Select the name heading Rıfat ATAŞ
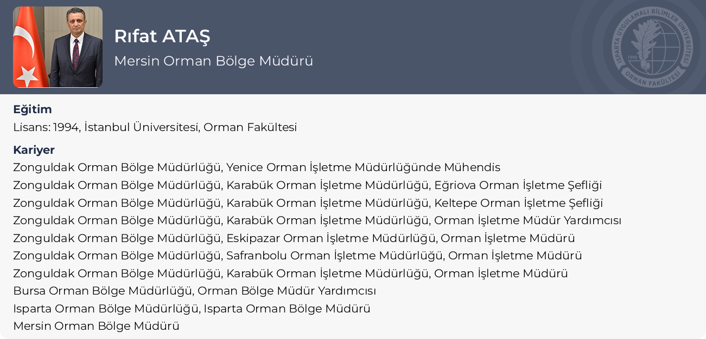Viewport: 706px width, 339px height. tap(162, 36)
